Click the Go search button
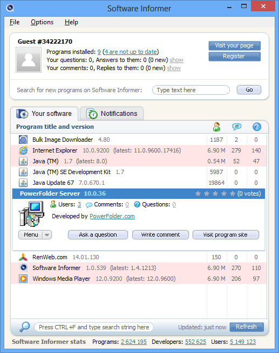The height and width of the screenshot is (353, 279). (249, 90)
